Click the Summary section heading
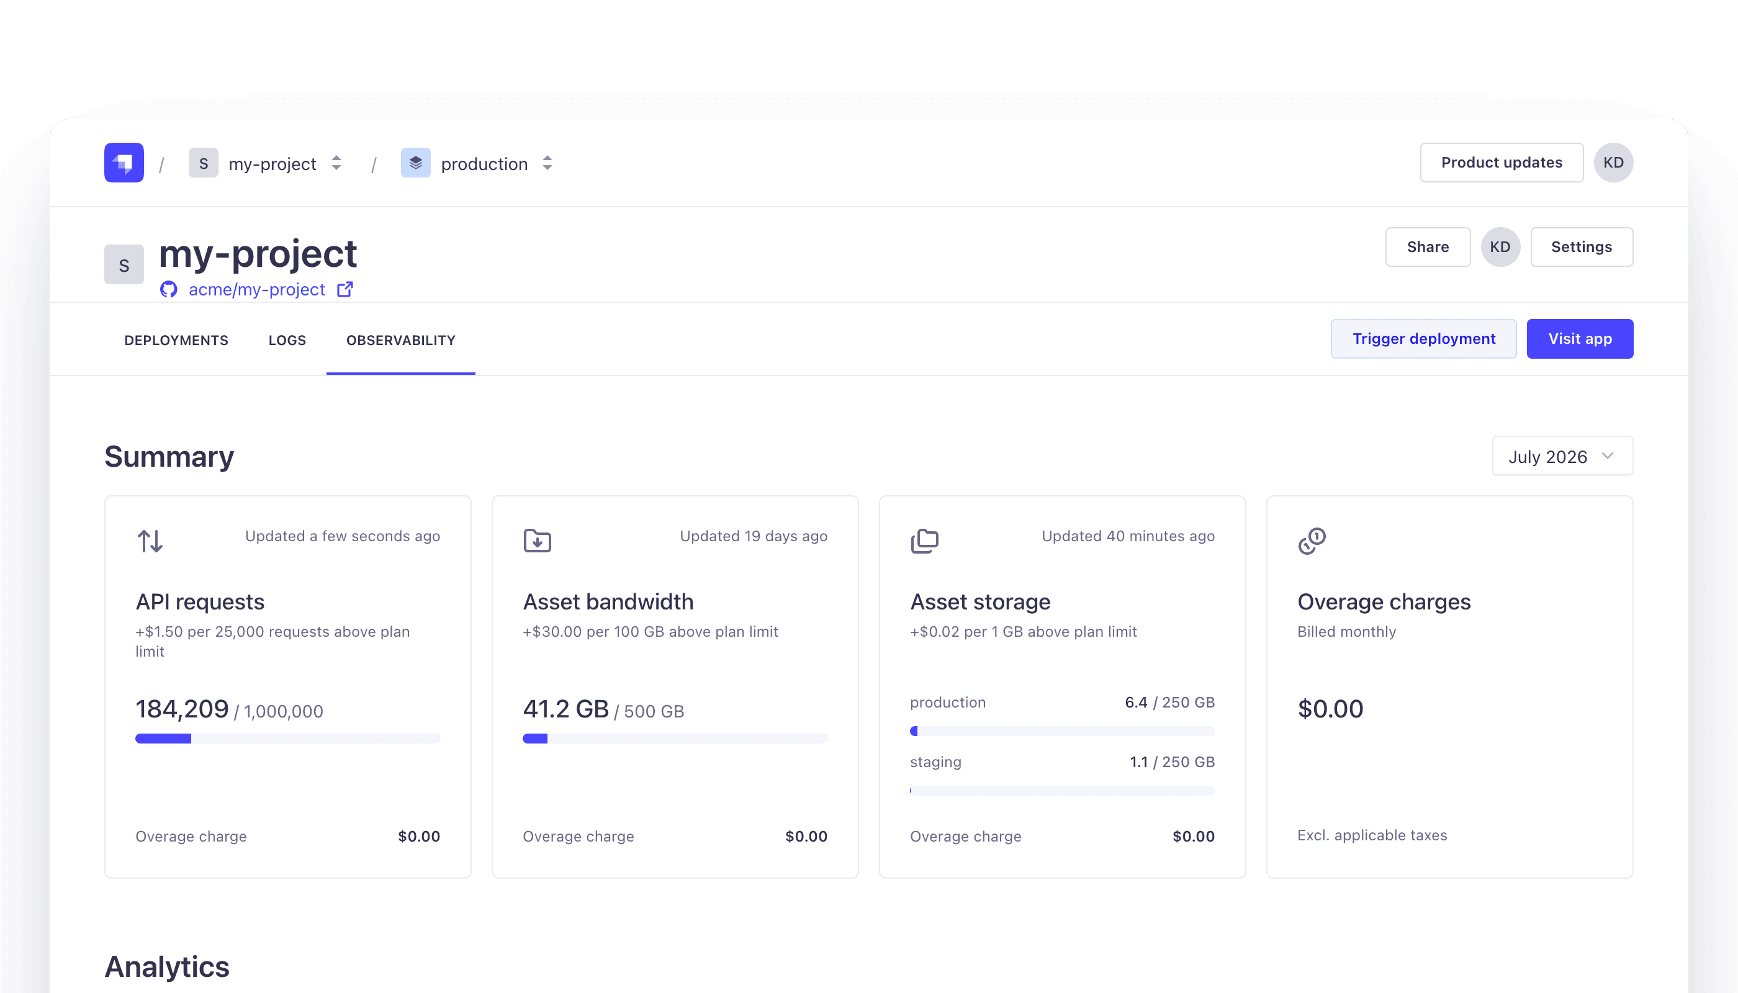 click(169, 456)
